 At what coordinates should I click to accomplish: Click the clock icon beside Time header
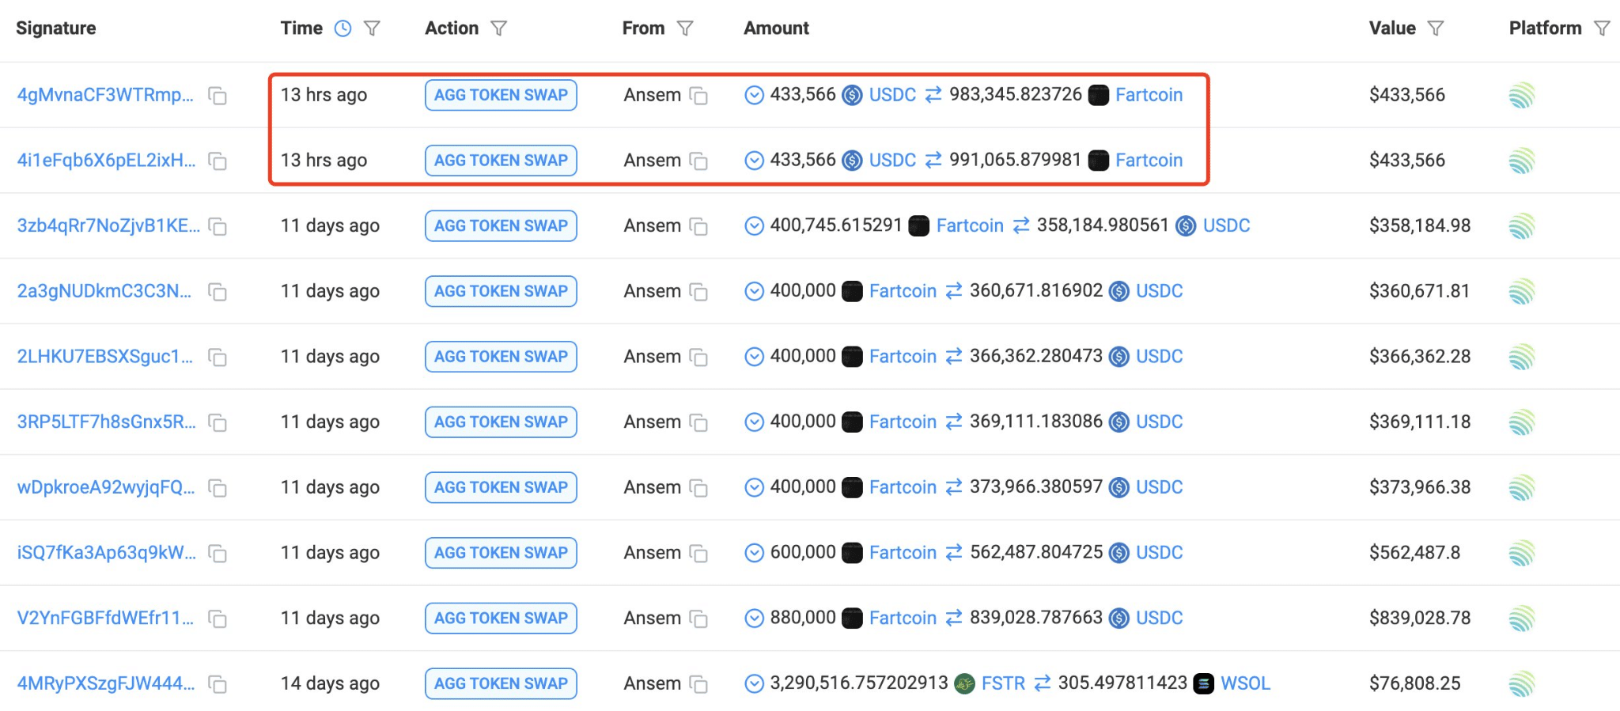click(x=343, y=28)
